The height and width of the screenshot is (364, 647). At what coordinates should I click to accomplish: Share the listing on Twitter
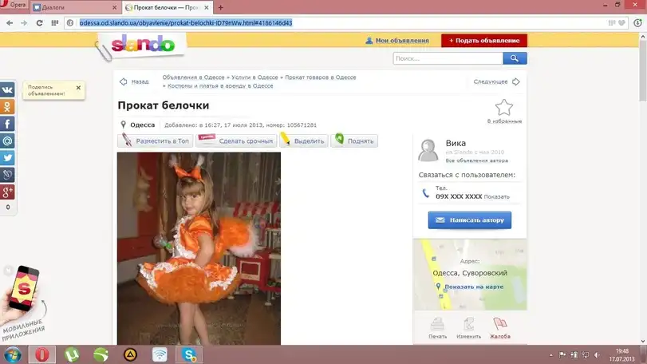(7, 157)
